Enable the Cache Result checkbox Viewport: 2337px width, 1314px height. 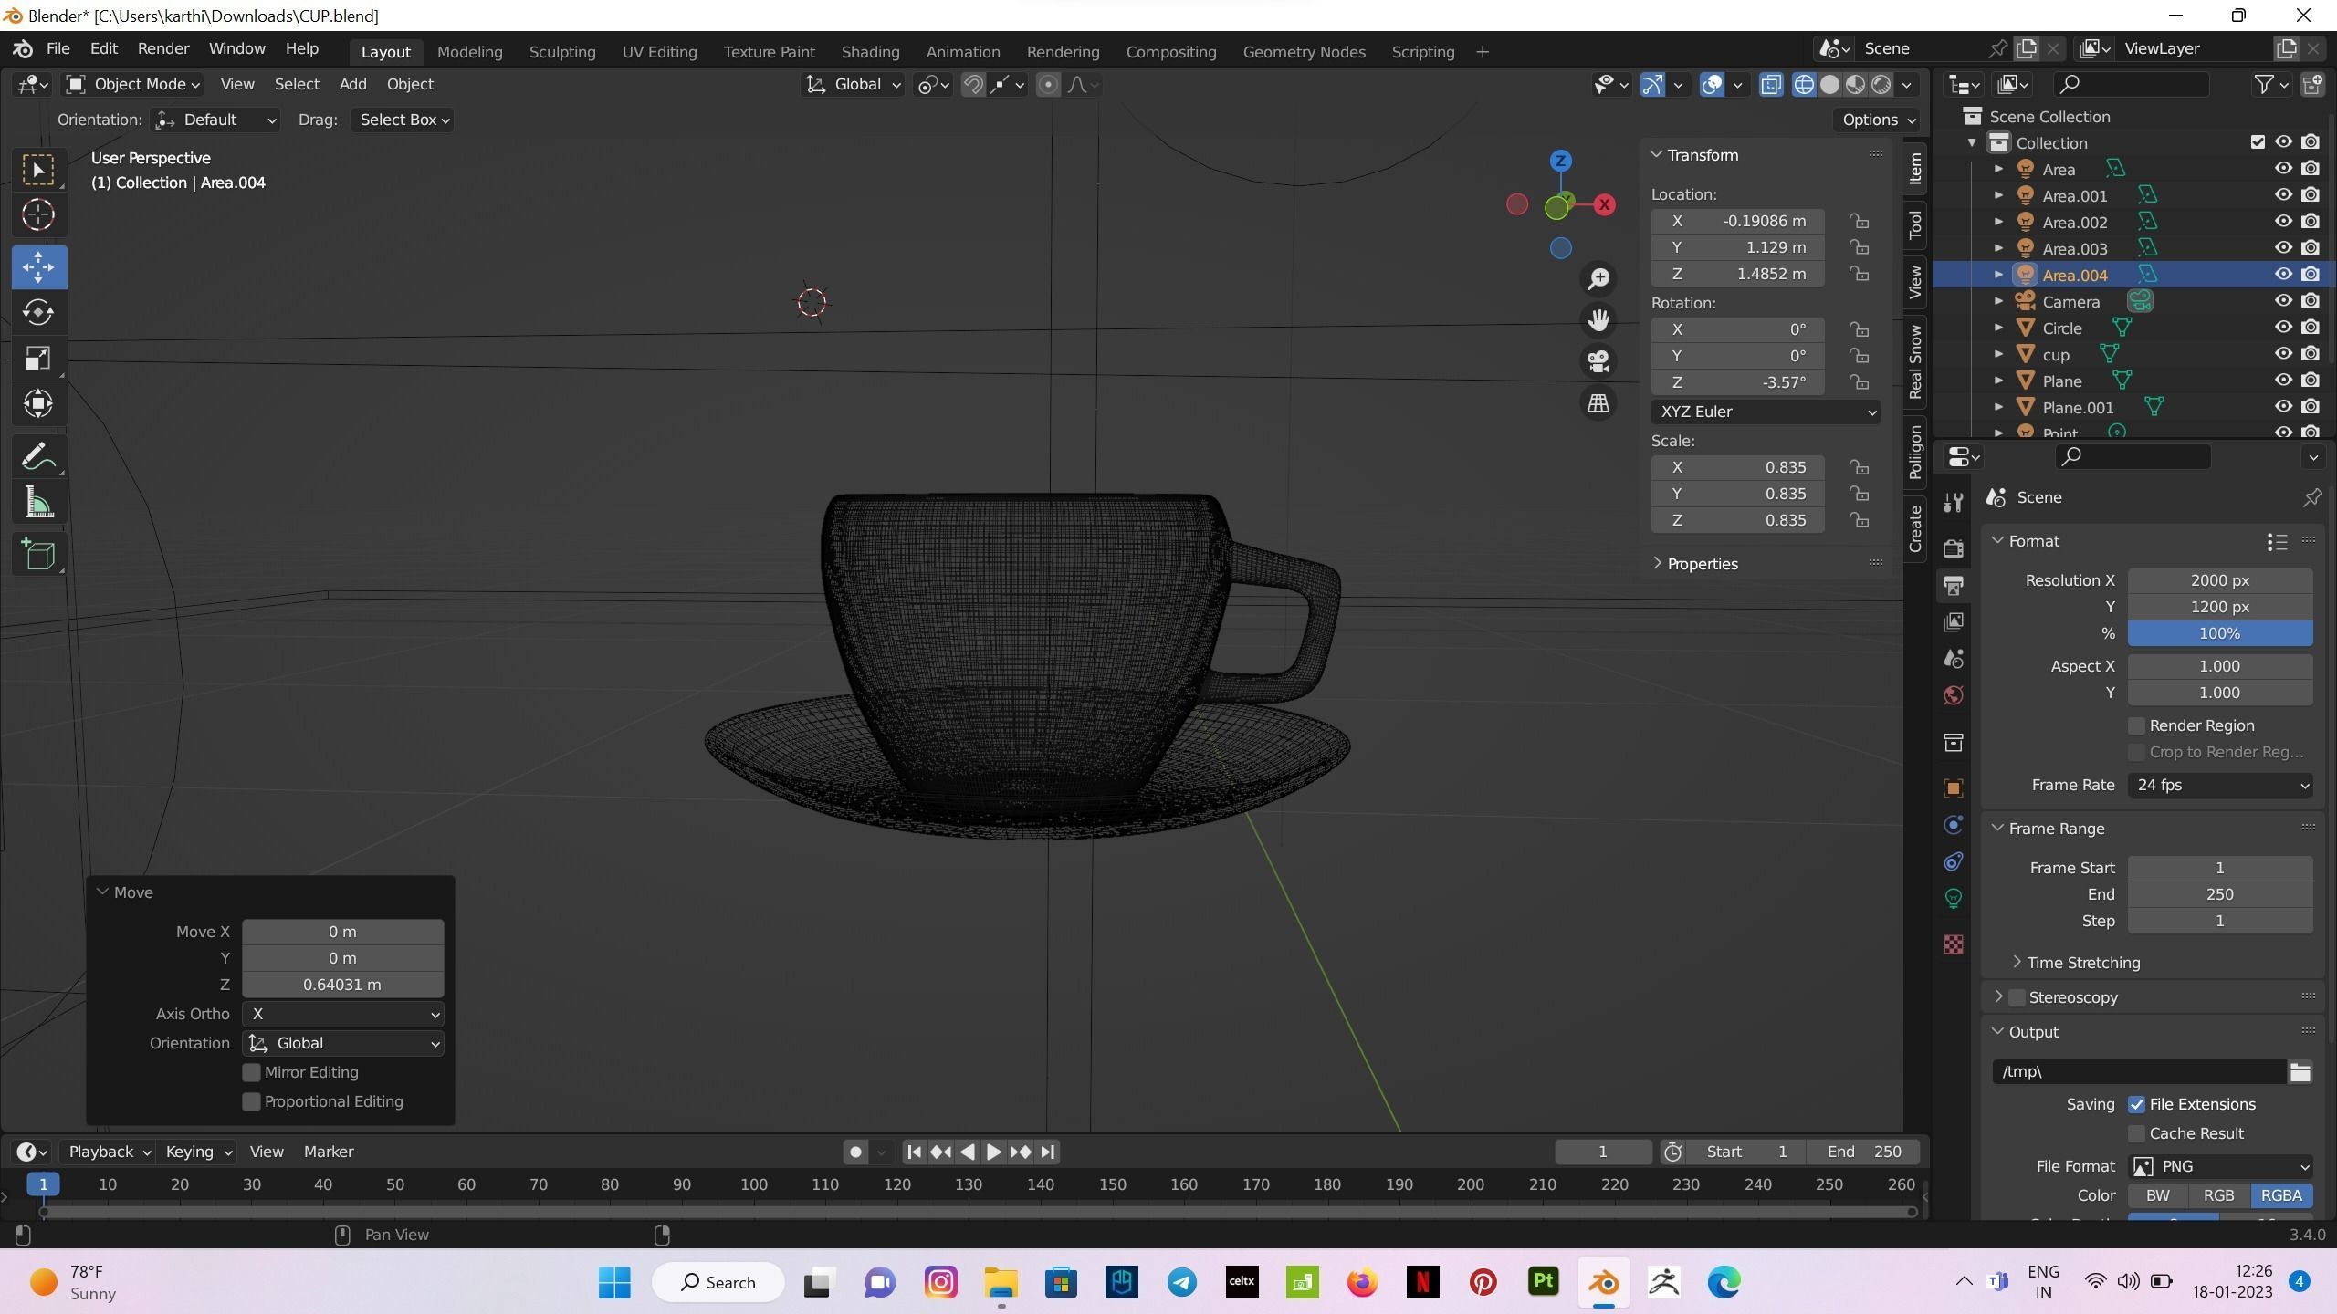pyautogui.click(x=2136, y=1134)
